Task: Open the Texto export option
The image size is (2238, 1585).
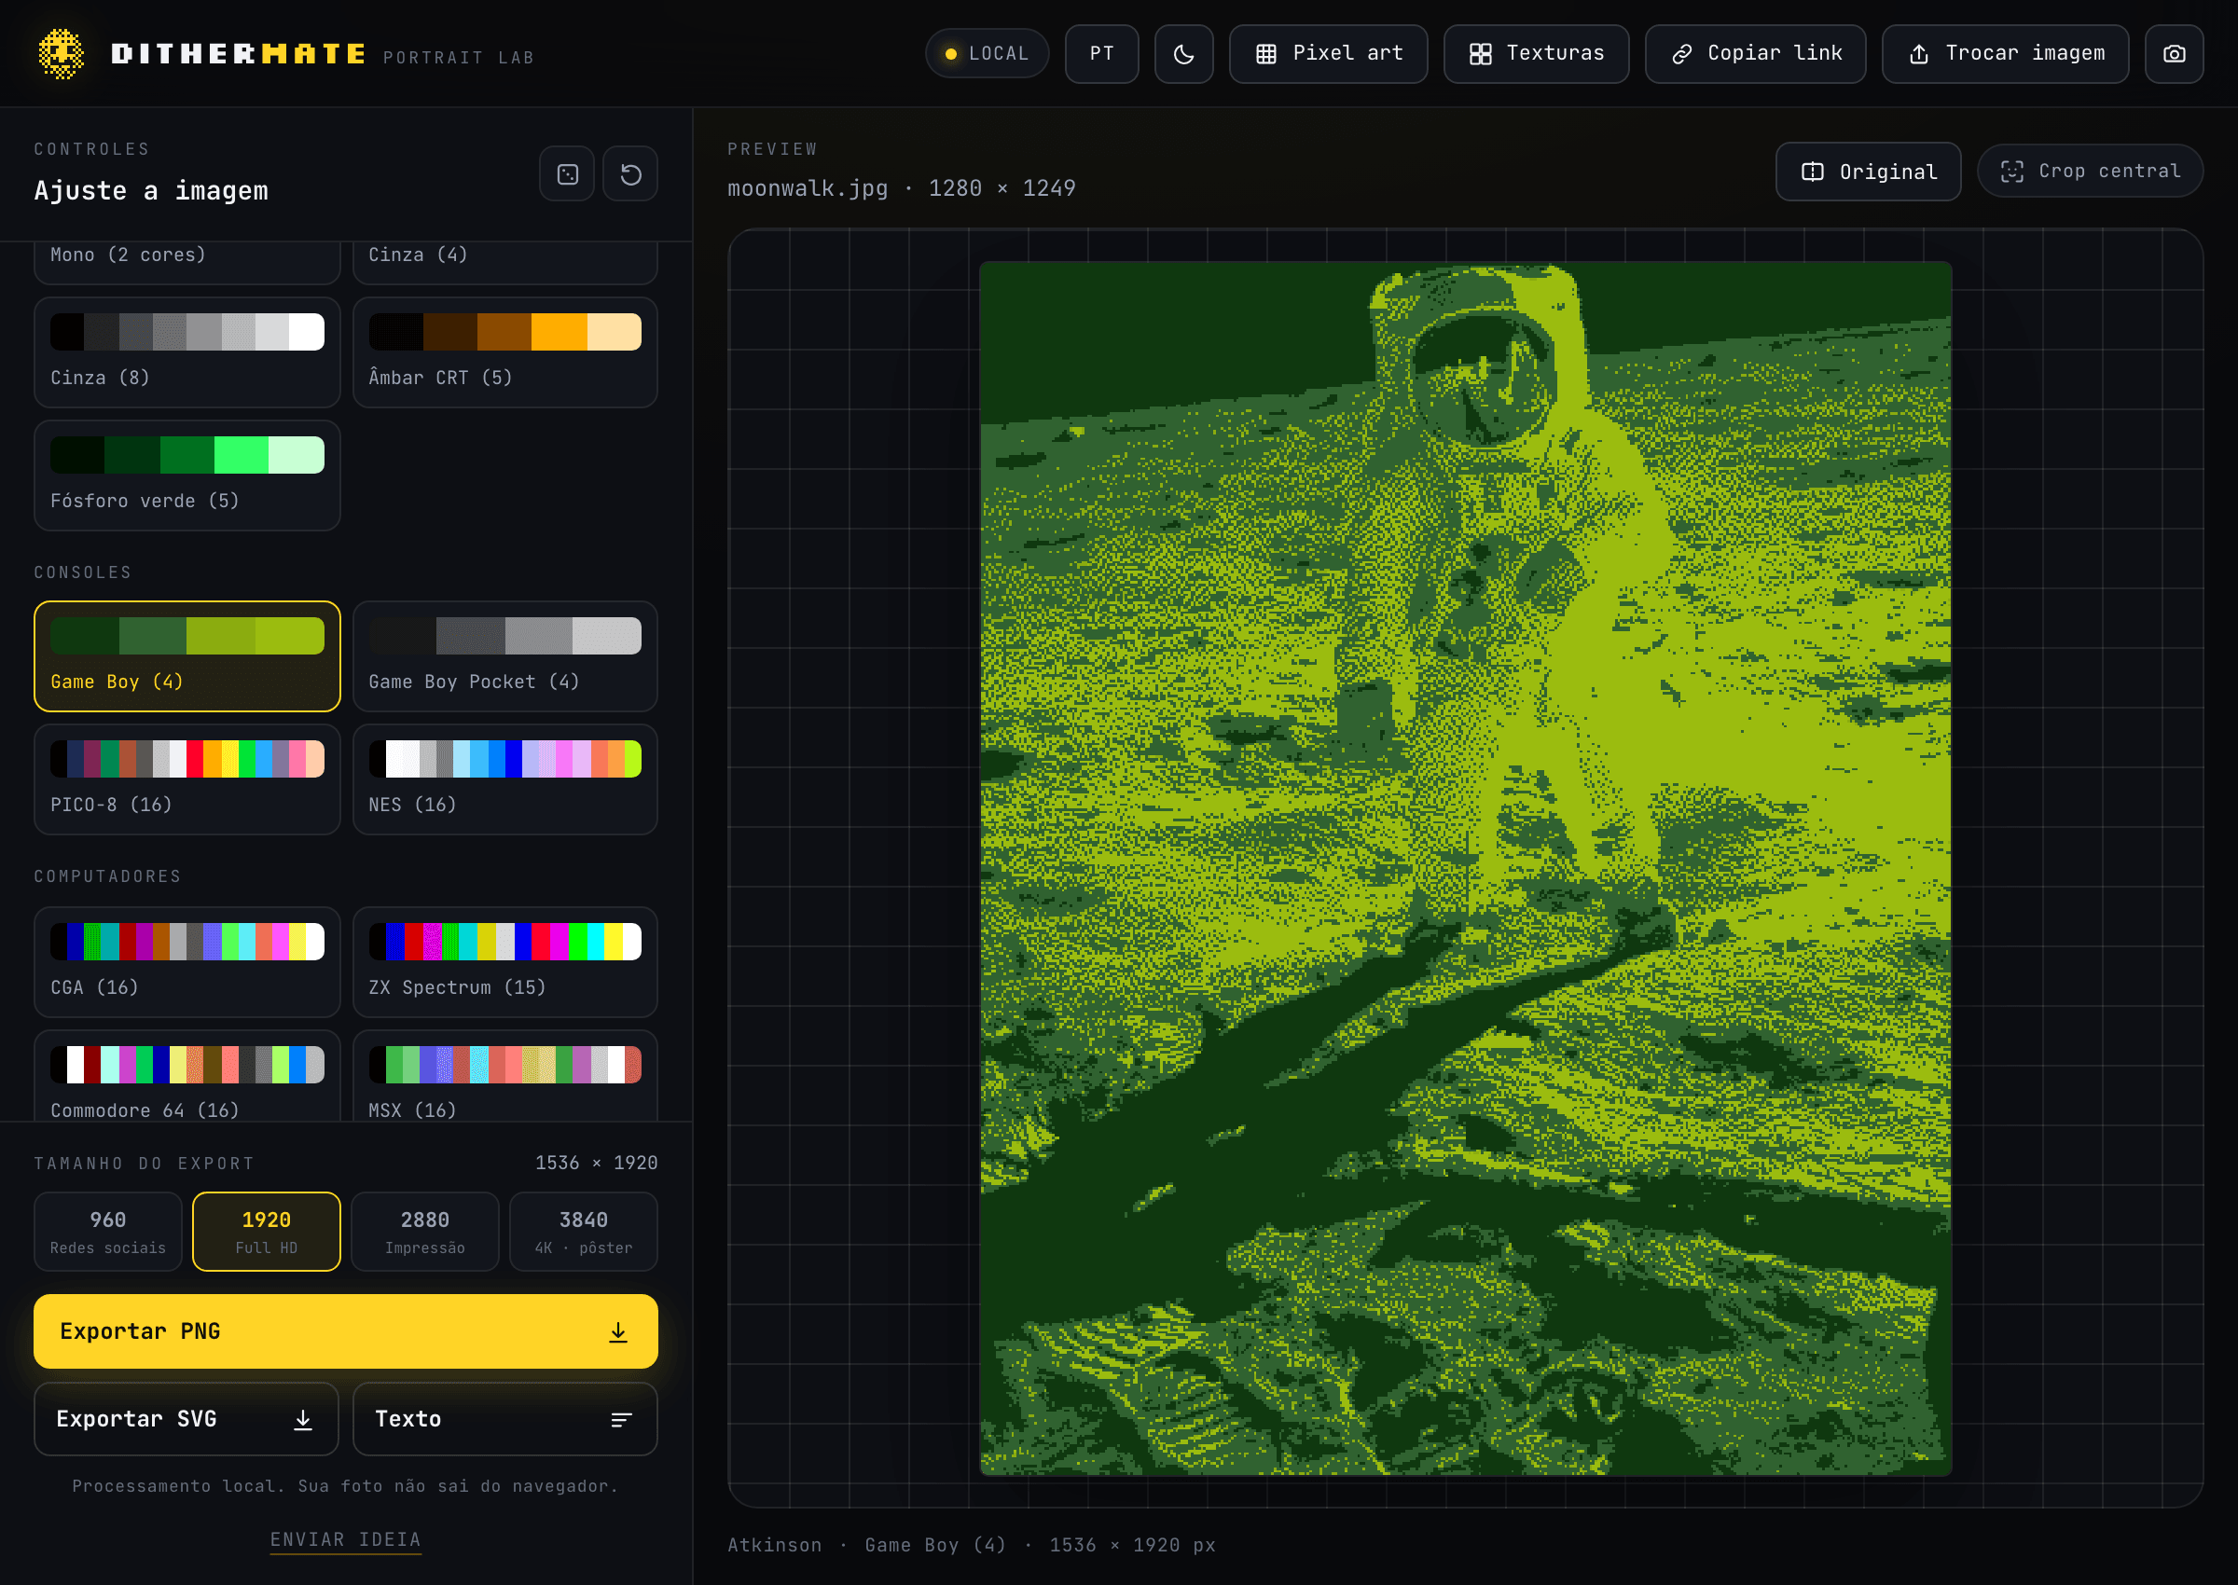Action: 504,1419
